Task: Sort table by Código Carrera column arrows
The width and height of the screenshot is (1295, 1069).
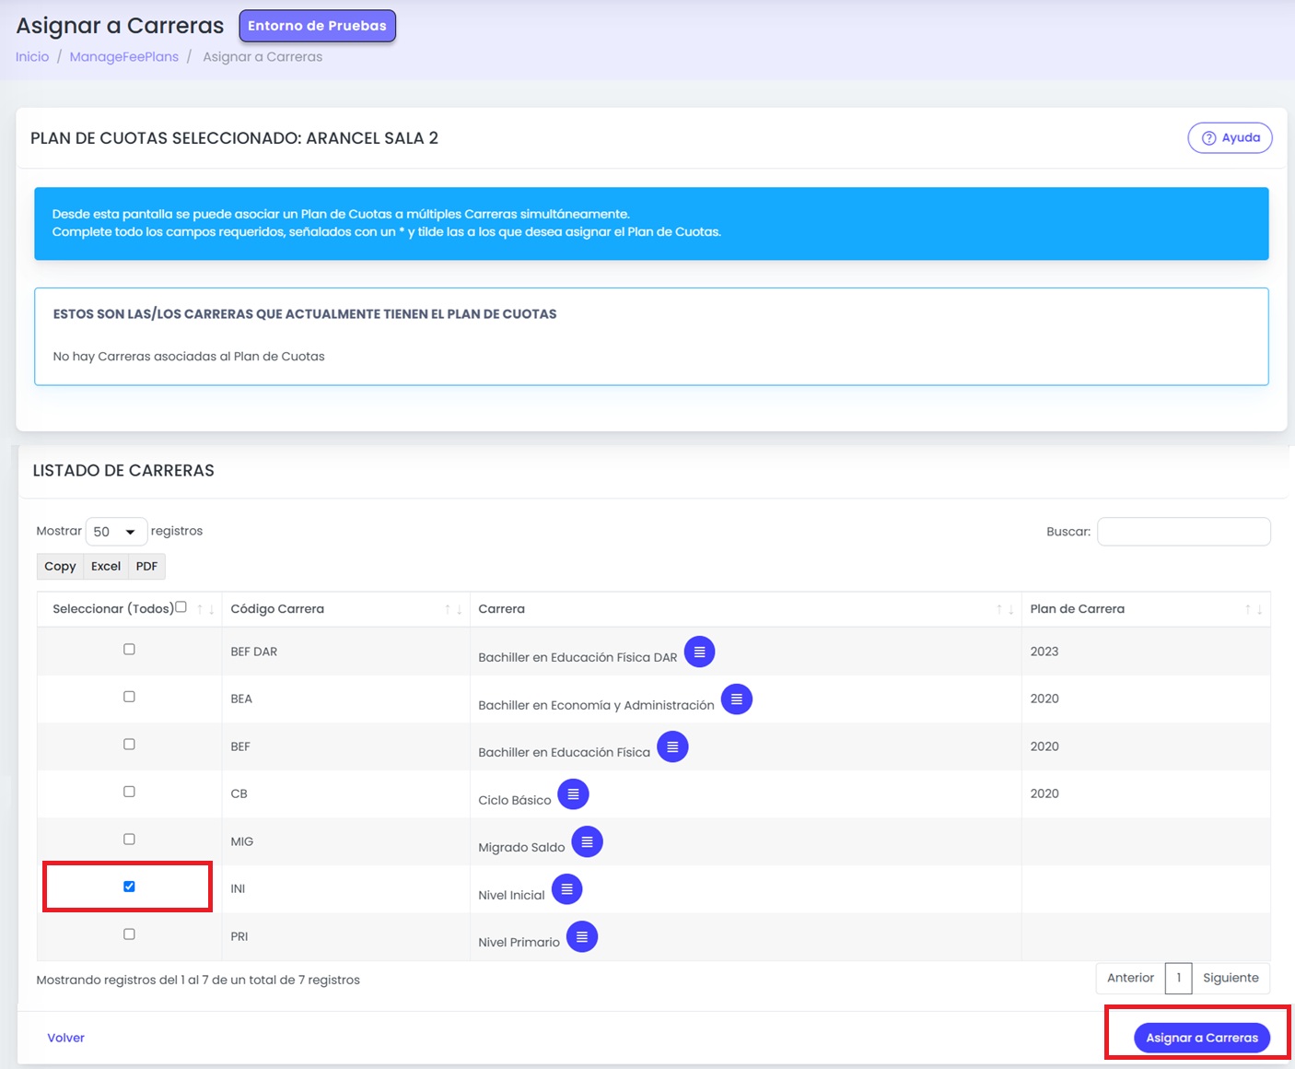Action: [453, 609]
